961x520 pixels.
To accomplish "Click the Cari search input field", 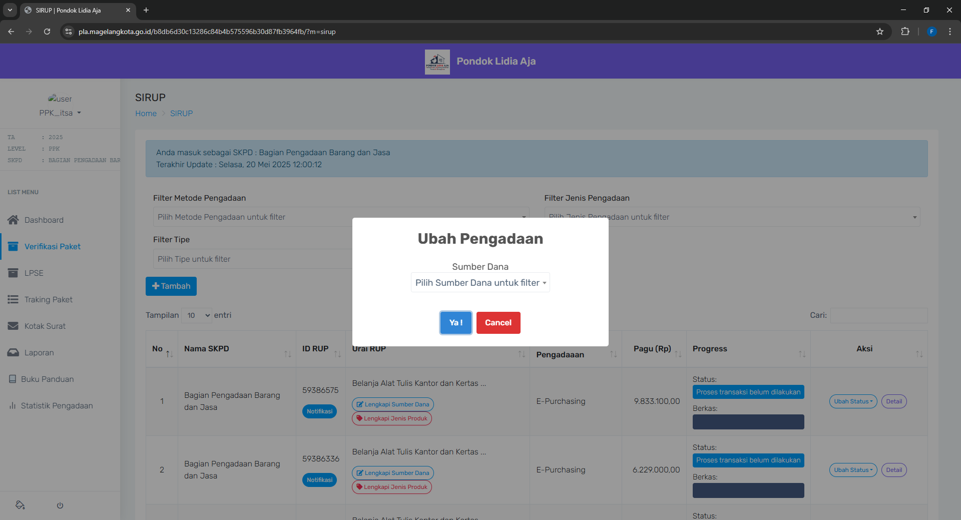I will [878, 315].
